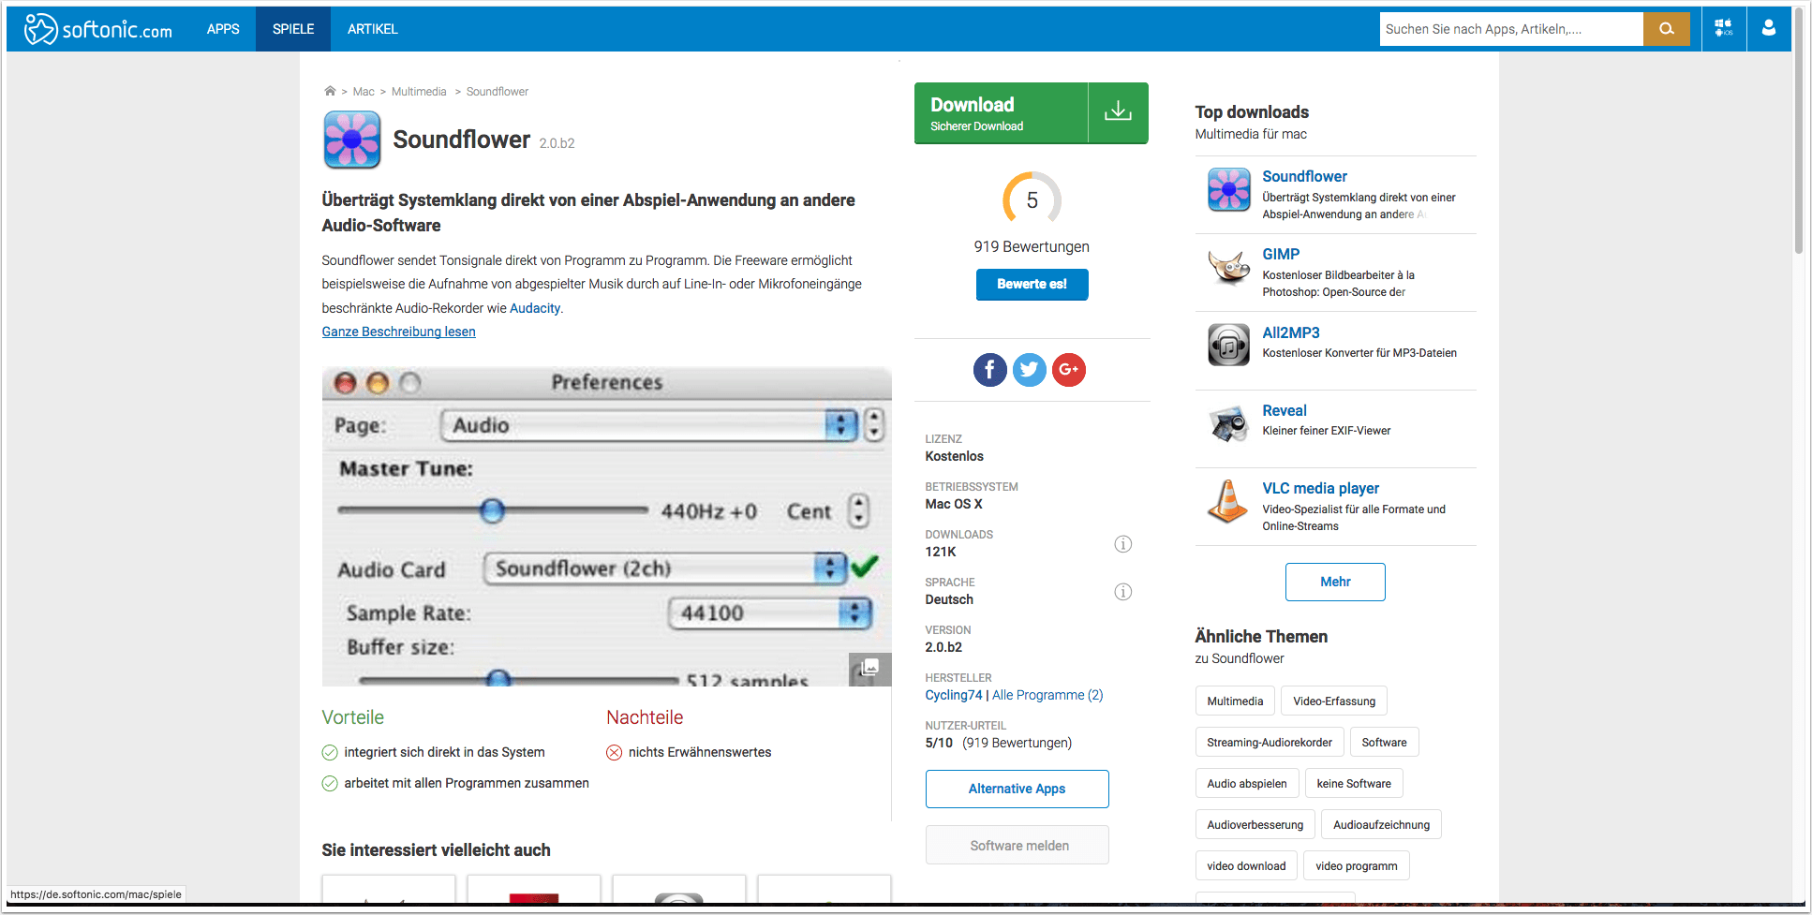Click the search magnifier icon
This screenshot has height=915, width=1812.
[x=1666, y=29]
